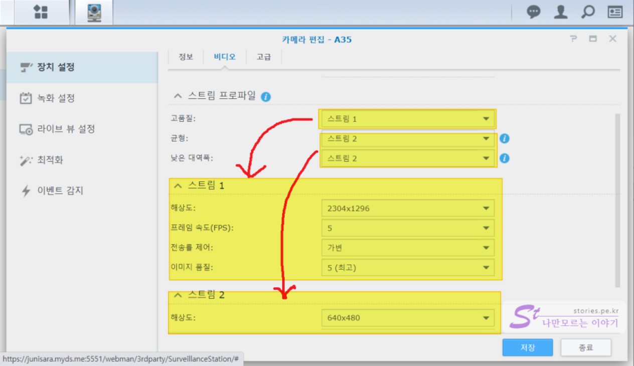Open the widgets panel icon
The height and width of the screenshot is (366, 634).
[x=615, y=12]
